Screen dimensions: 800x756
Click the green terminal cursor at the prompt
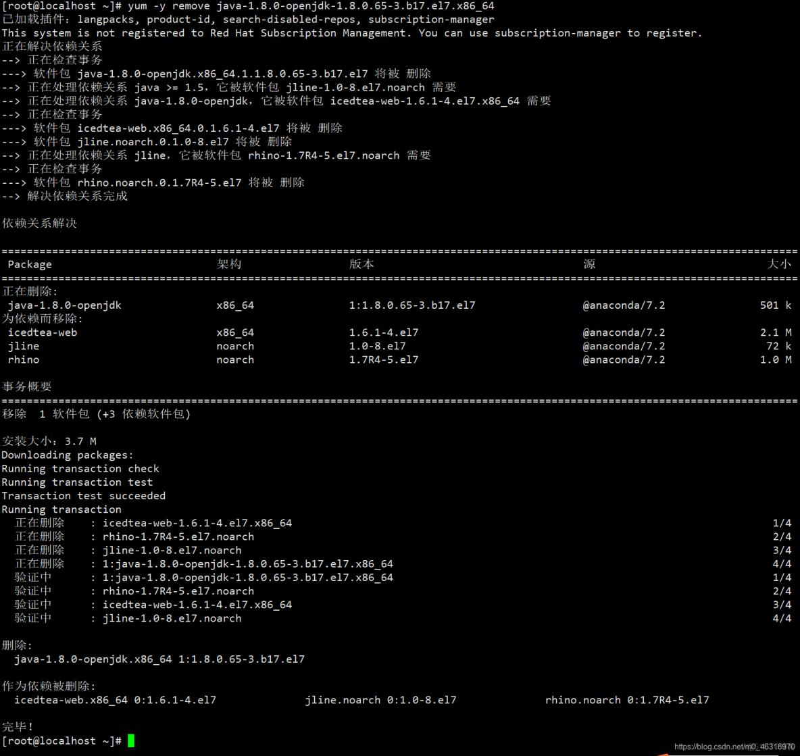[x=130, y=740]
